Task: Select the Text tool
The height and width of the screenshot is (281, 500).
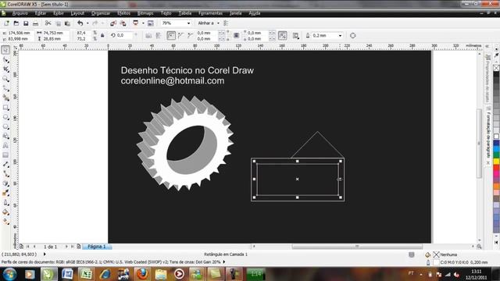Action: pyautogui.click(x=5, y=145)
